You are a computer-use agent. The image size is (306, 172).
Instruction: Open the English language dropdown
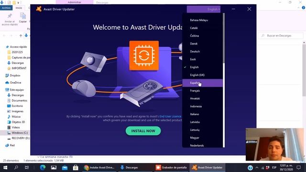[x=204, y=9]
